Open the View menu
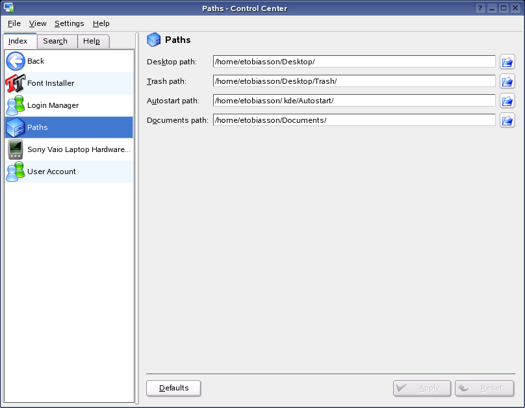525x408 pixels. 38,23
